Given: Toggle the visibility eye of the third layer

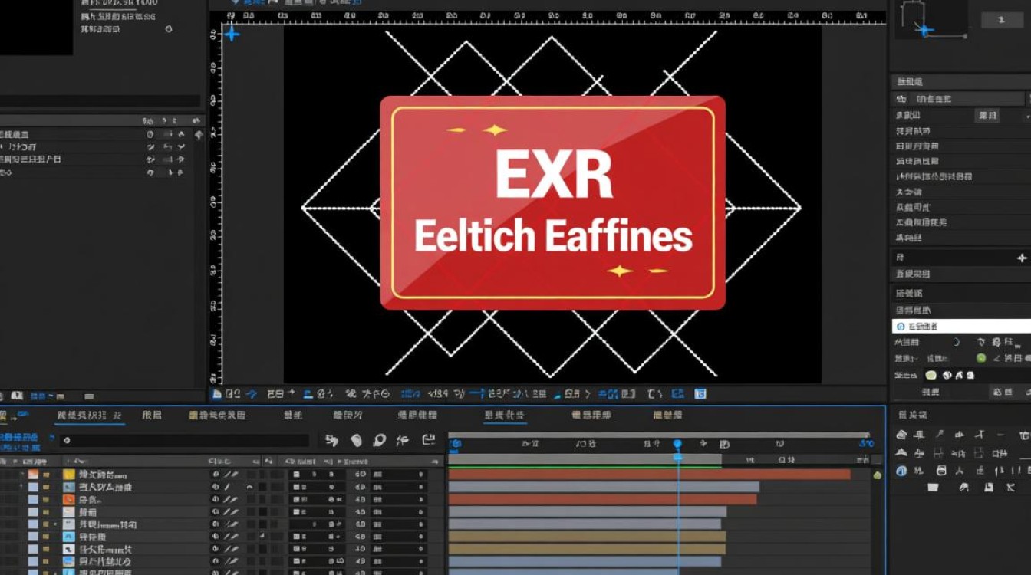Looking at the screenshot, I should click(216, 500).
